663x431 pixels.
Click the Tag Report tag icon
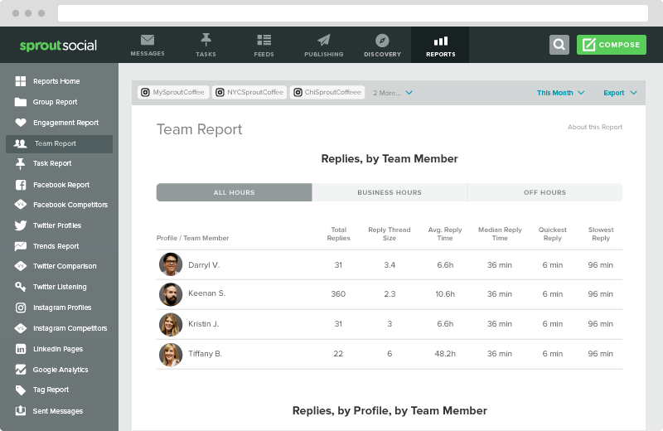21,390
